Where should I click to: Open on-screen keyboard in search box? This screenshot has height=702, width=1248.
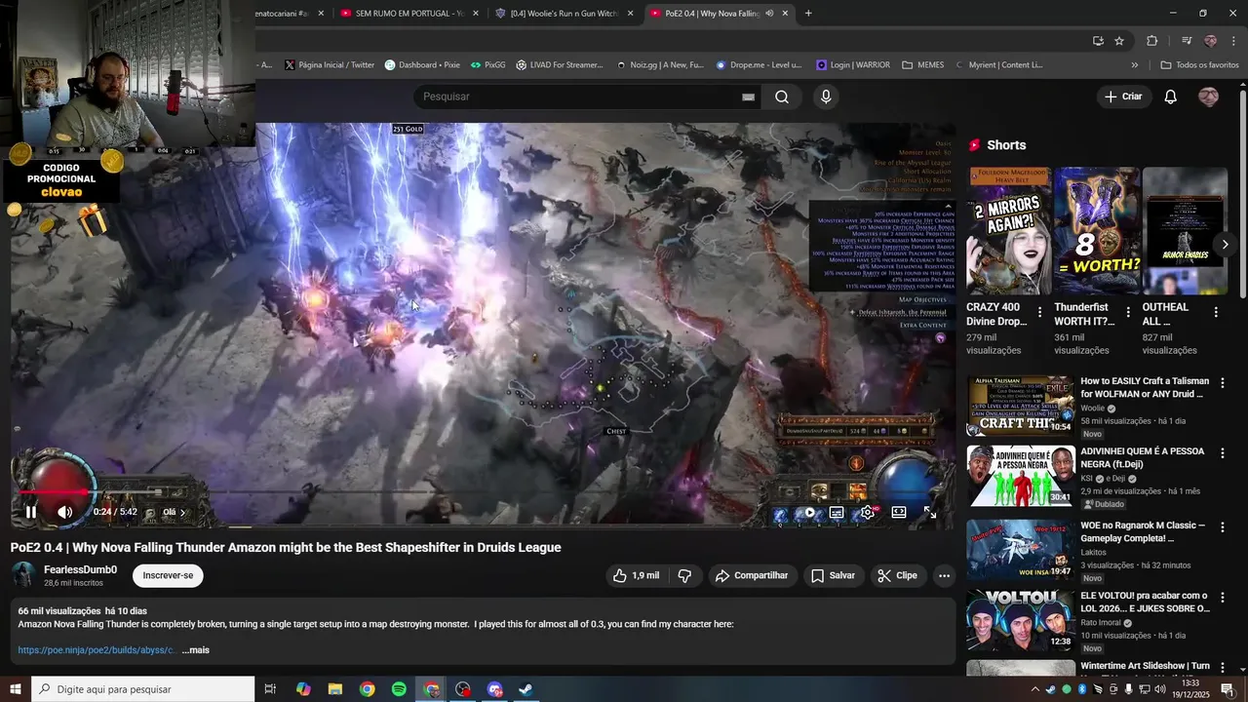click(748, 97)
